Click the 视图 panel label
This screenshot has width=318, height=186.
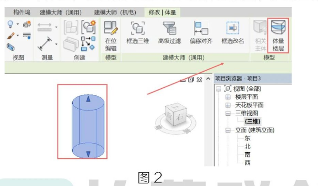19,57
